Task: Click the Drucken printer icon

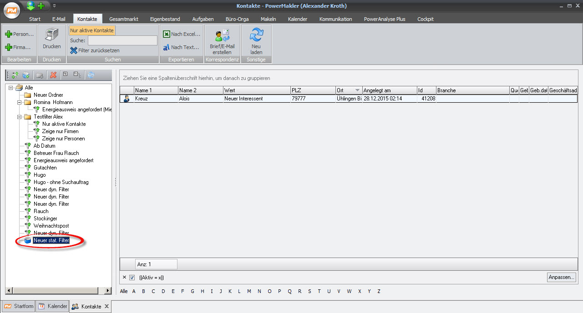Action: 51,35
